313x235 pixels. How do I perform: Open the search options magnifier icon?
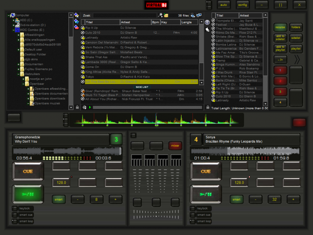(x=160, y=15)
